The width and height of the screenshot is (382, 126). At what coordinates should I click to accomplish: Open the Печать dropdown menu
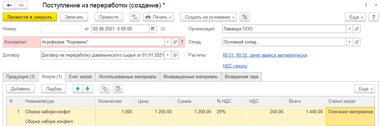point(158,17)
